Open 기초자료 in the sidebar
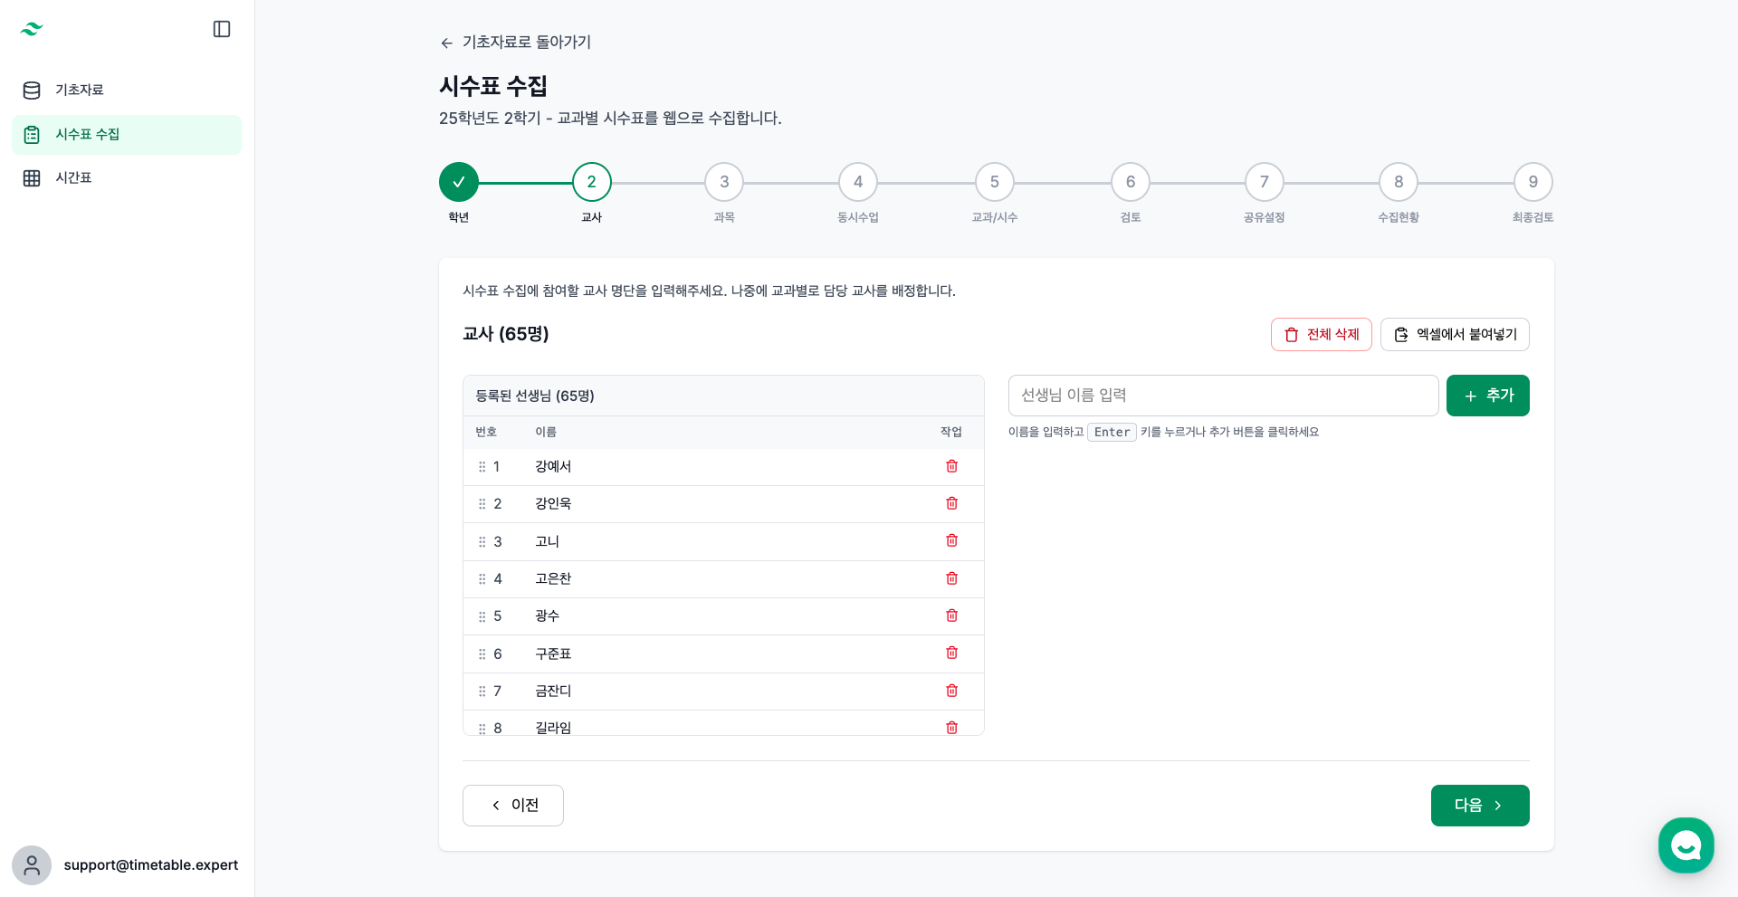1738x897 pixels. click(80, 90)
